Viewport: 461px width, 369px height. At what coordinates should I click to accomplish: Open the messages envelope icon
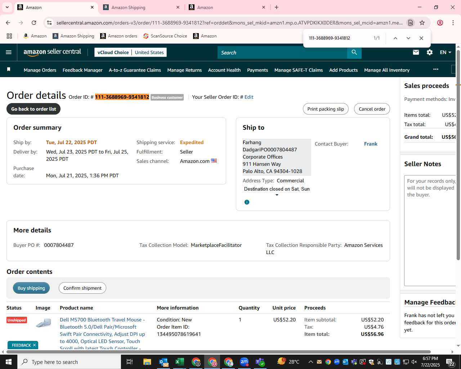pos(416,52)
